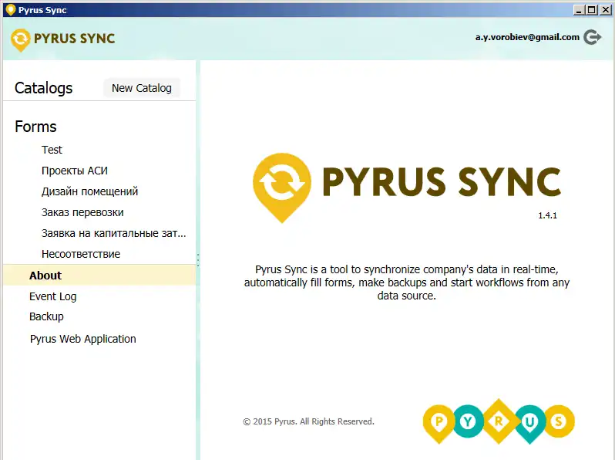Click the yellow P pin badge
Screen dimensions: 615x460
pos(439,424)
